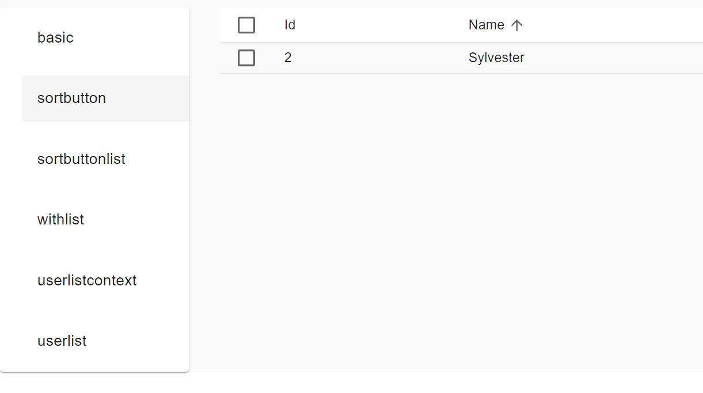
Task: Click the ascending sort arrow beside Name
Action: click(x=518, y=25)
